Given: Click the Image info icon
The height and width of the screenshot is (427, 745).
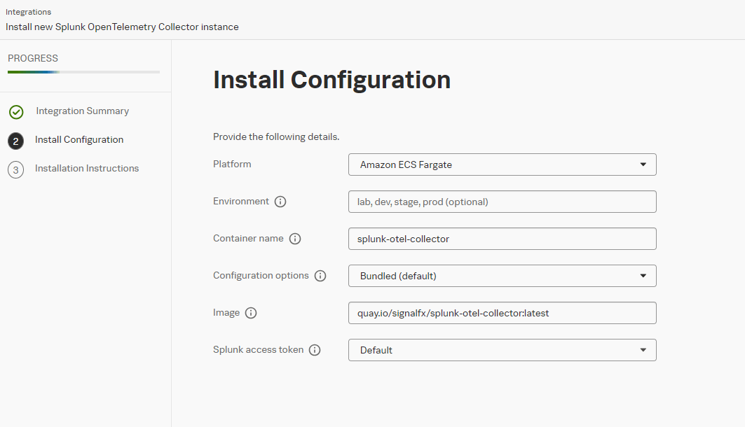Looking at the screenshot, I should coord(251,313).
